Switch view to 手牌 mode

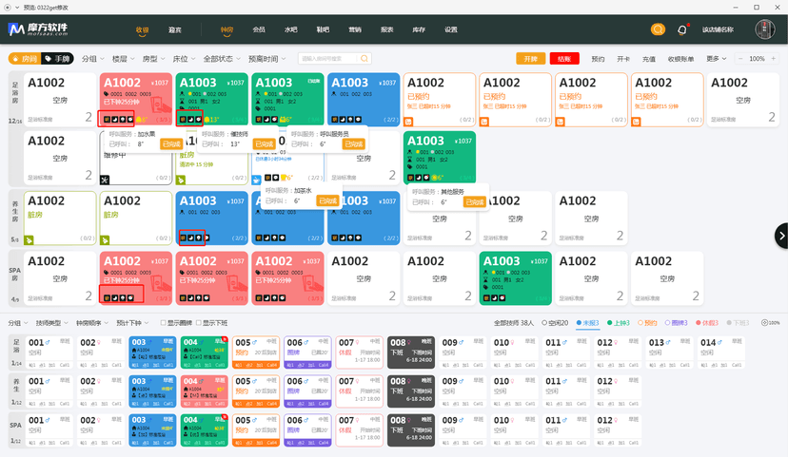[57, 59]
